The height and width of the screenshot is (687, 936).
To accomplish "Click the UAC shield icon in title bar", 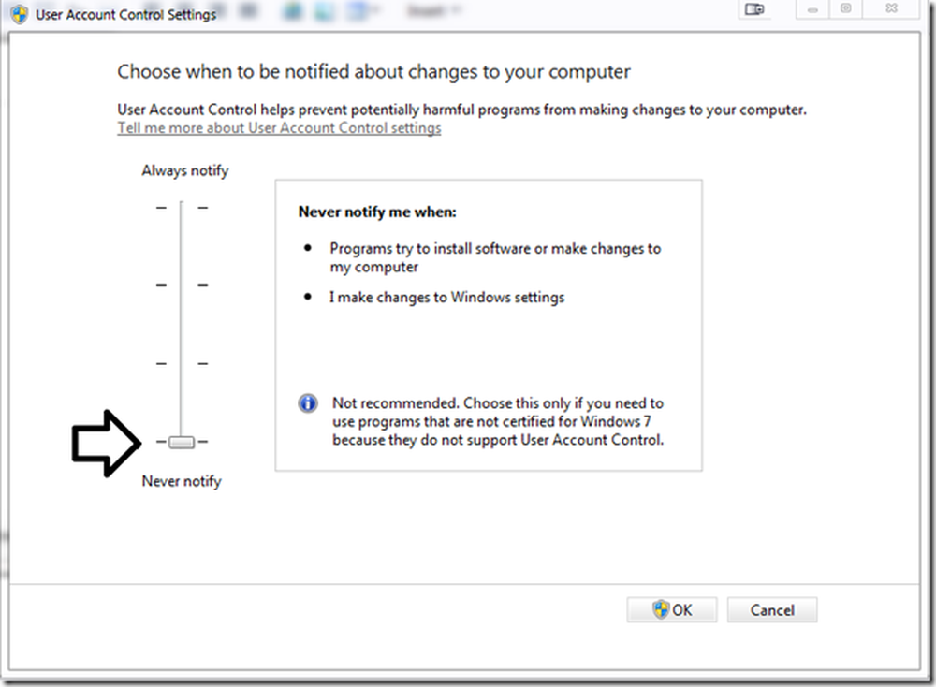I will click(x=19, y=14).
